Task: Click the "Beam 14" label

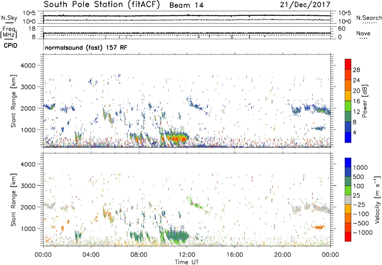Action: pyautogui.click(x=186, y=5)
